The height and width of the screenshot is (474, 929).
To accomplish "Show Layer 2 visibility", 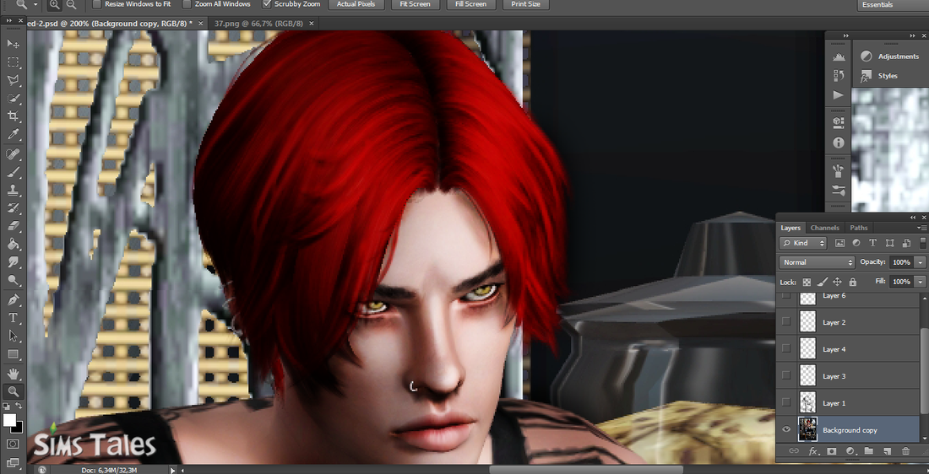I will tap(786, 321).
